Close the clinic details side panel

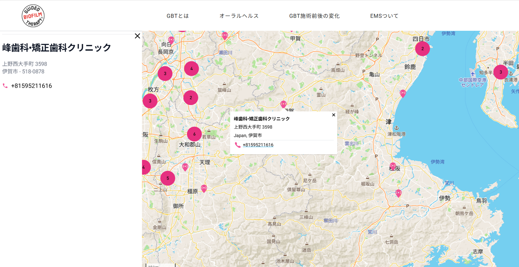[137, 36]
